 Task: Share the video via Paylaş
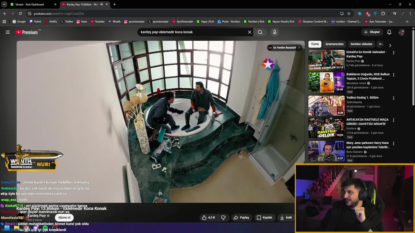pos(241,217)
